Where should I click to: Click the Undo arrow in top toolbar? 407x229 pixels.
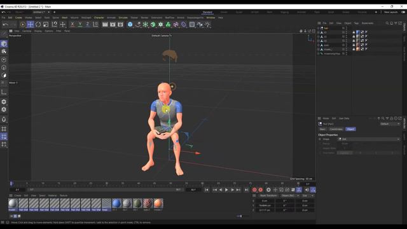coord(5,24)
